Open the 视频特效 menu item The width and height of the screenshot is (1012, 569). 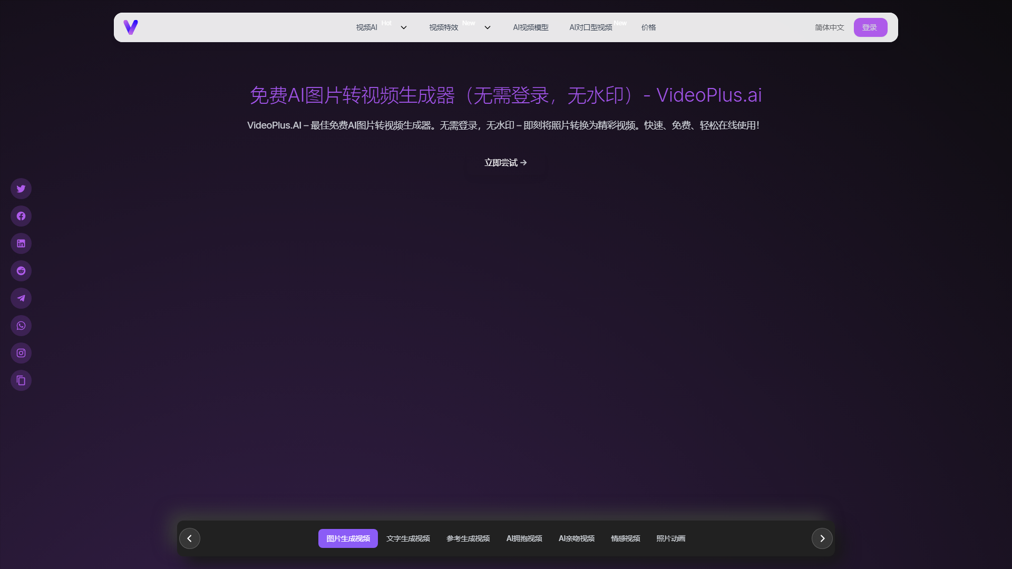[x=443, y=27]
